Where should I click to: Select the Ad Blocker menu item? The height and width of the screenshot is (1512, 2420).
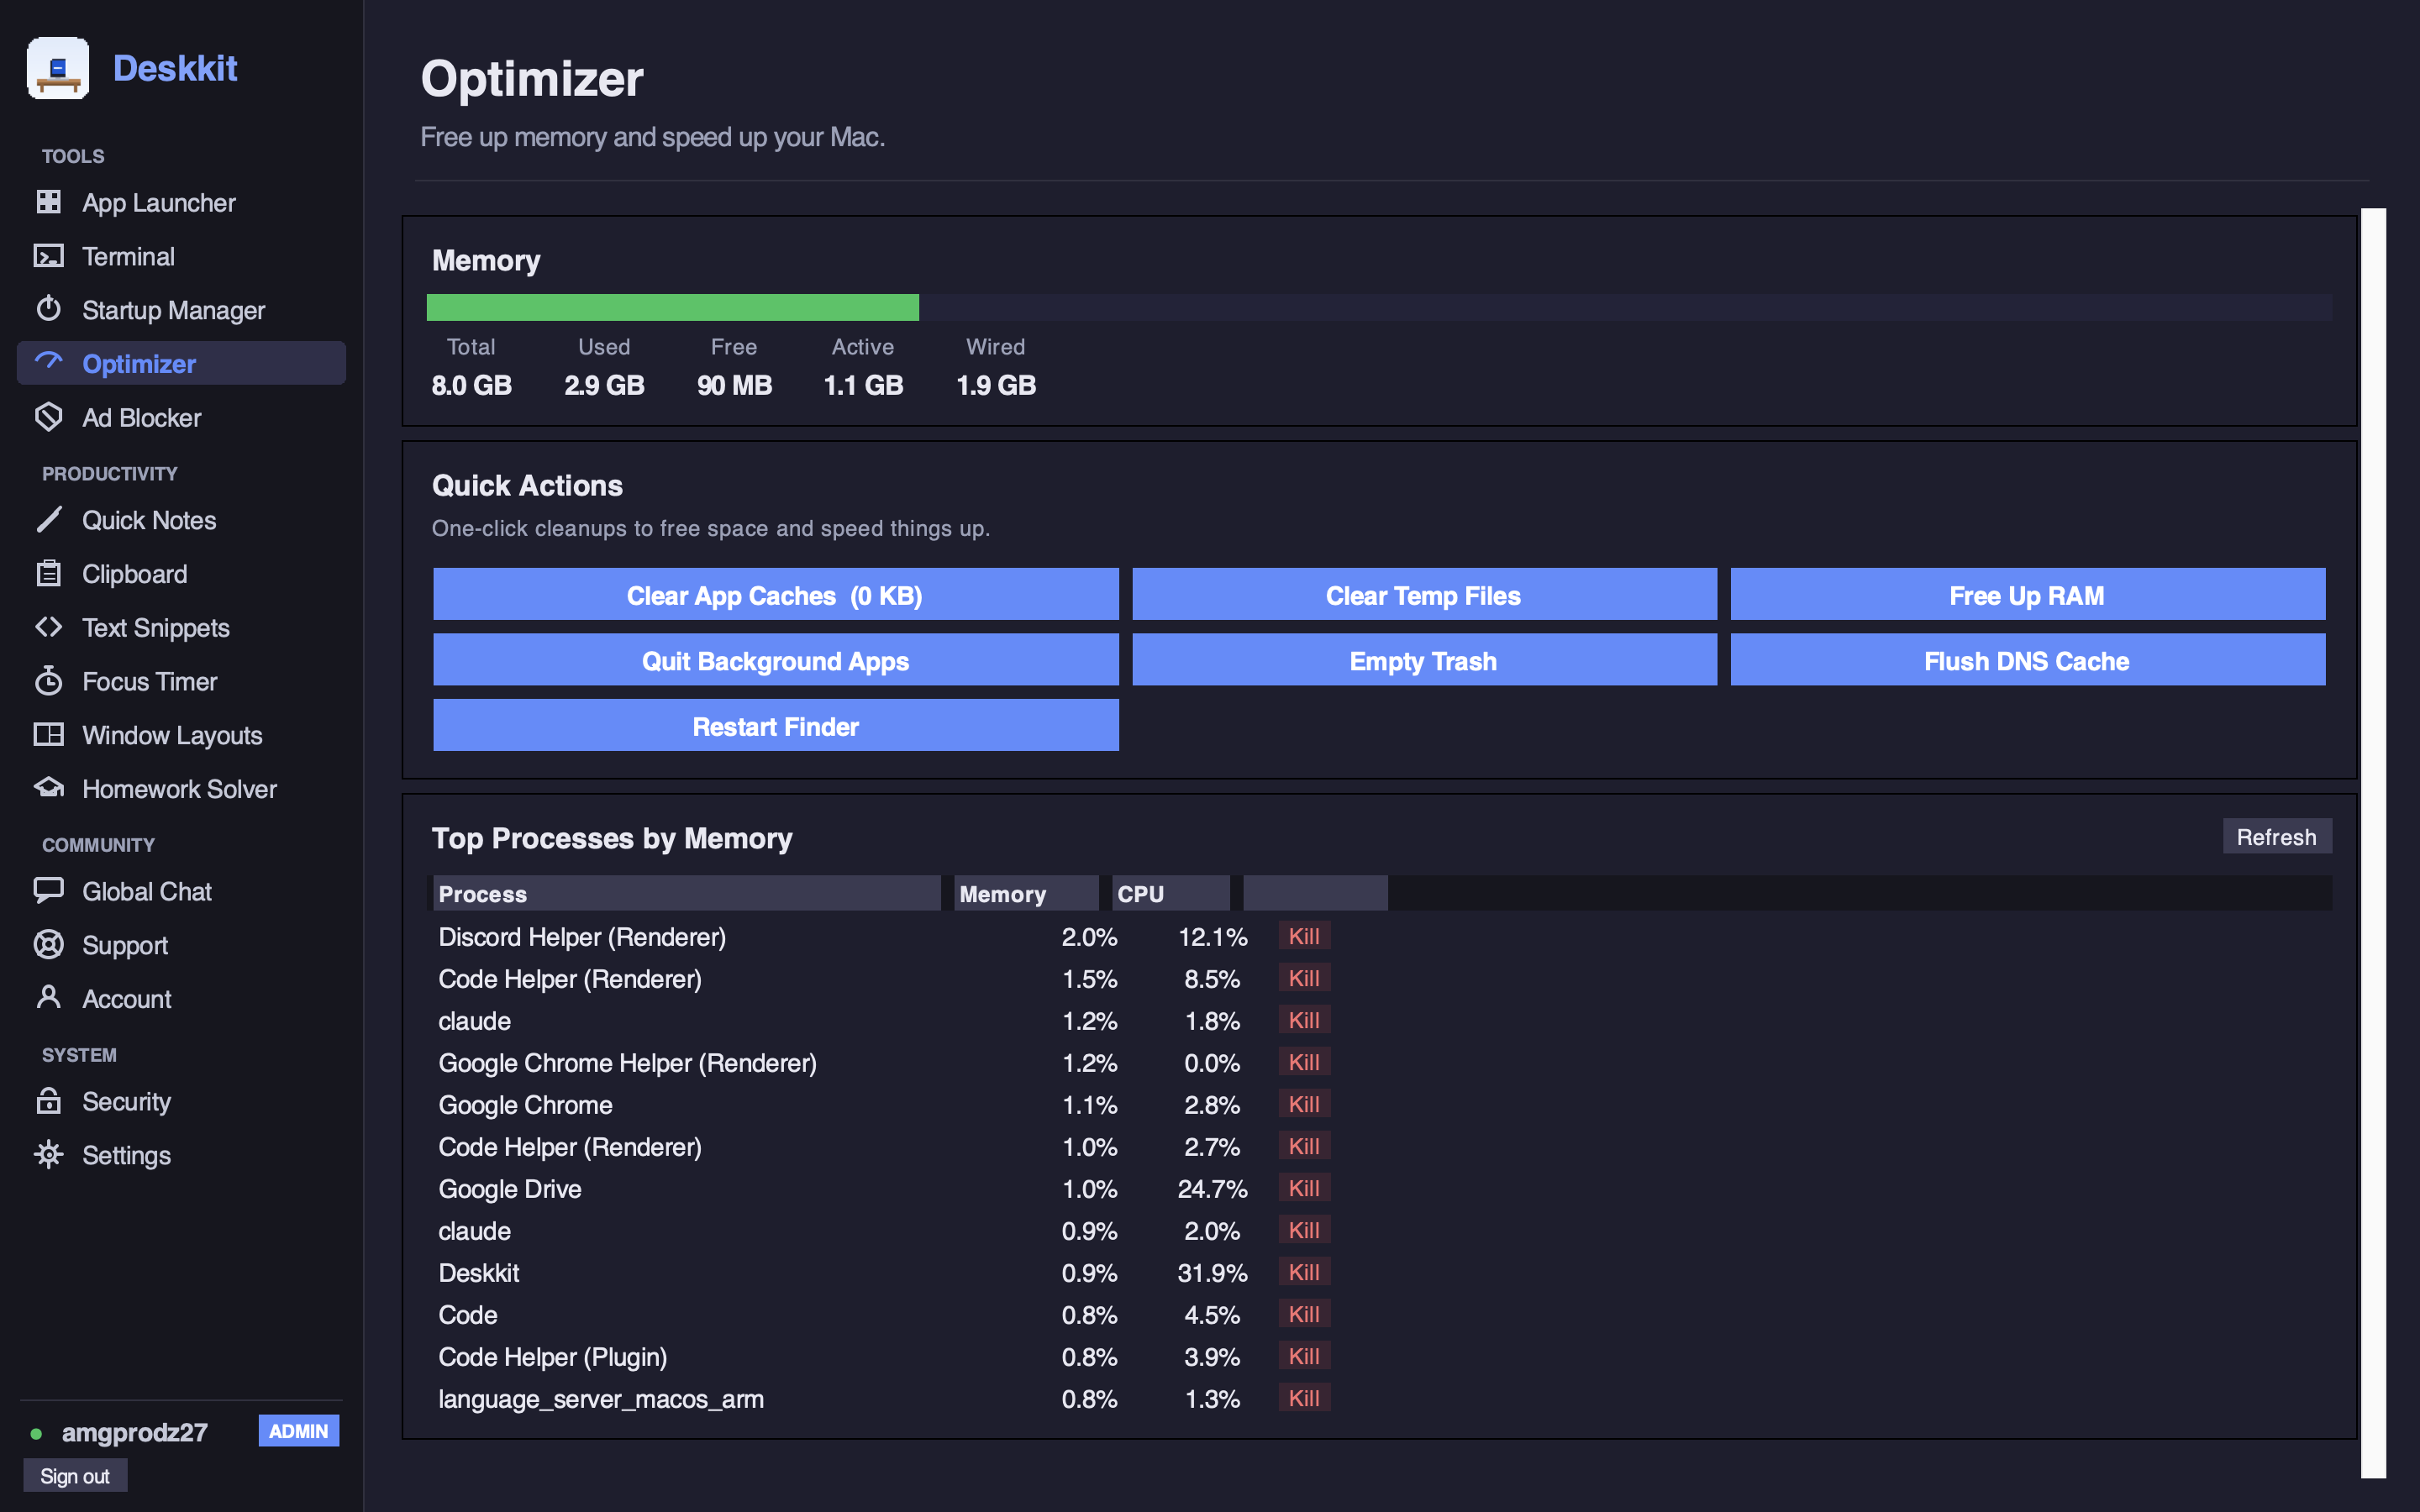click(x=181, y=418)
